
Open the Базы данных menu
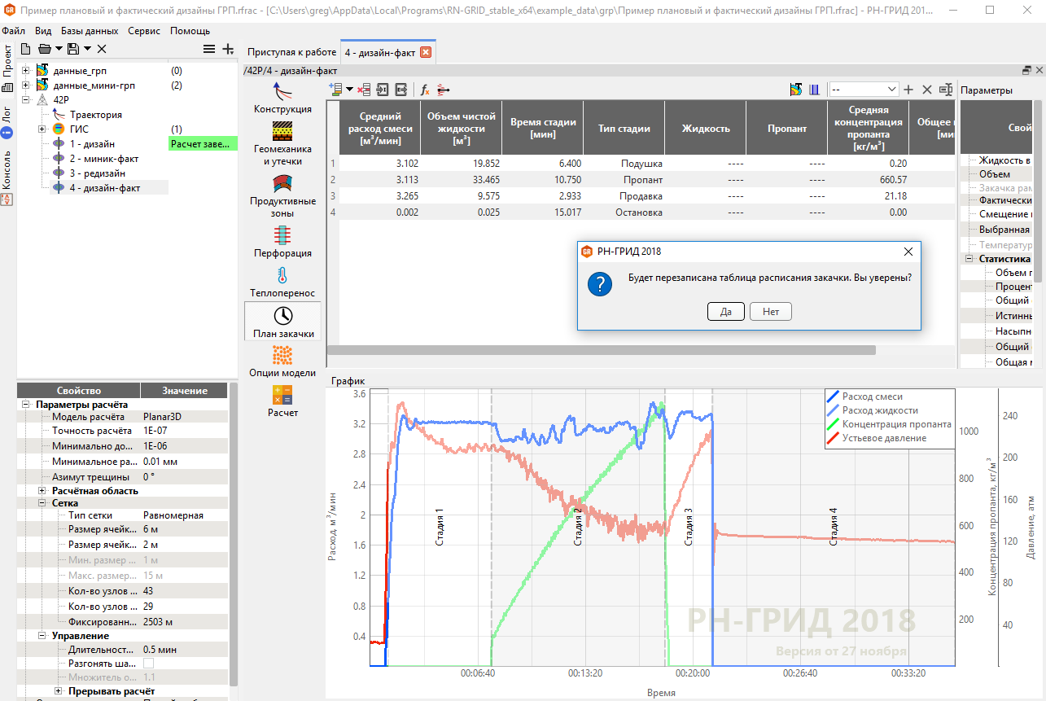90,31
